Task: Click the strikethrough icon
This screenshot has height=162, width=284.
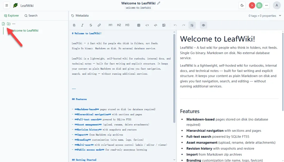Action: (91, 25)
